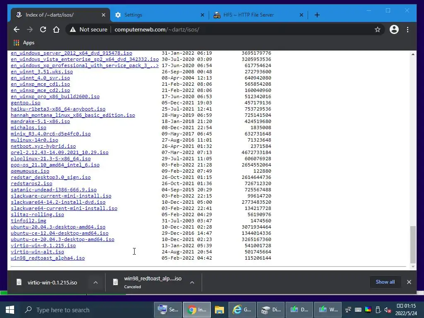The height and width of the screenshot is (318, 424).
Task: Download ubuntu-20.04.3-desktop-amd64.iso
Action: (x=58, y=227)
